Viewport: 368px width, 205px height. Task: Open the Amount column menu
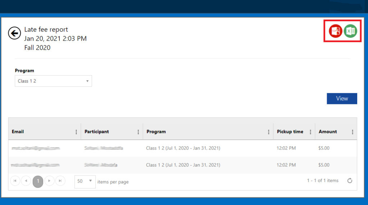(x=352, y=132)
